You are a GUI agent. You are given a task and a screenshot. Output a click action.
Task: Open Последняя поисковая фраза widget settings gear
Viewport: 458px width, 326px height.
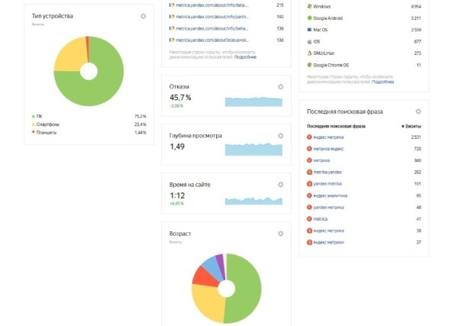418,111
